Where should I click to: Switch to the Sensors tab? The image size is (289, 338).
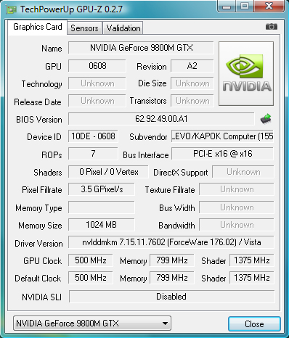click(x=84, y=28)
